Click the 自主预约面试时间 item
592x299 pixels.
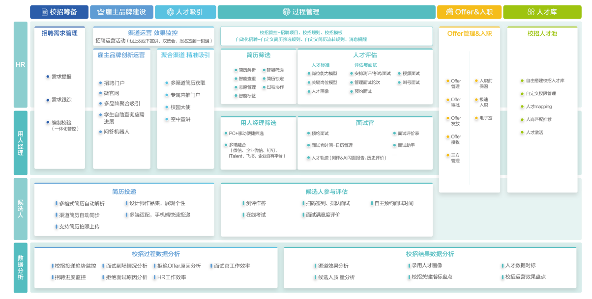(394, 203)
